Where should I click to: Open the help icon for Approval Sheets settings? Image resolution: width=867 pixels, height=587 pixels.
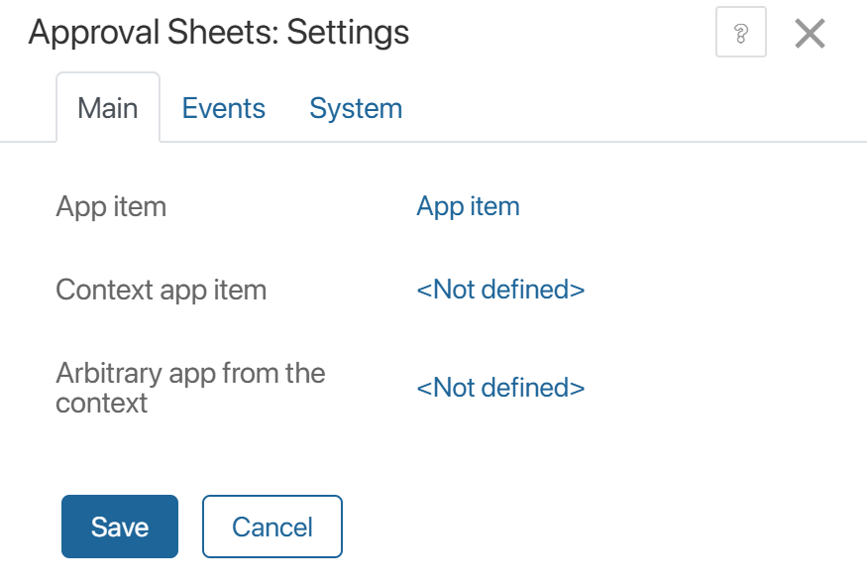pyautogui.click(x=740, y=32)
